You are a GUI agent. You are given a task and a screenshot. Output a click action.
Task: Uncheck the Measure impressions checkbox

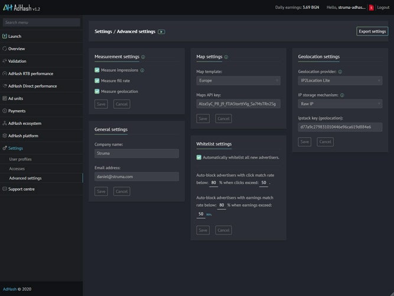97,70
